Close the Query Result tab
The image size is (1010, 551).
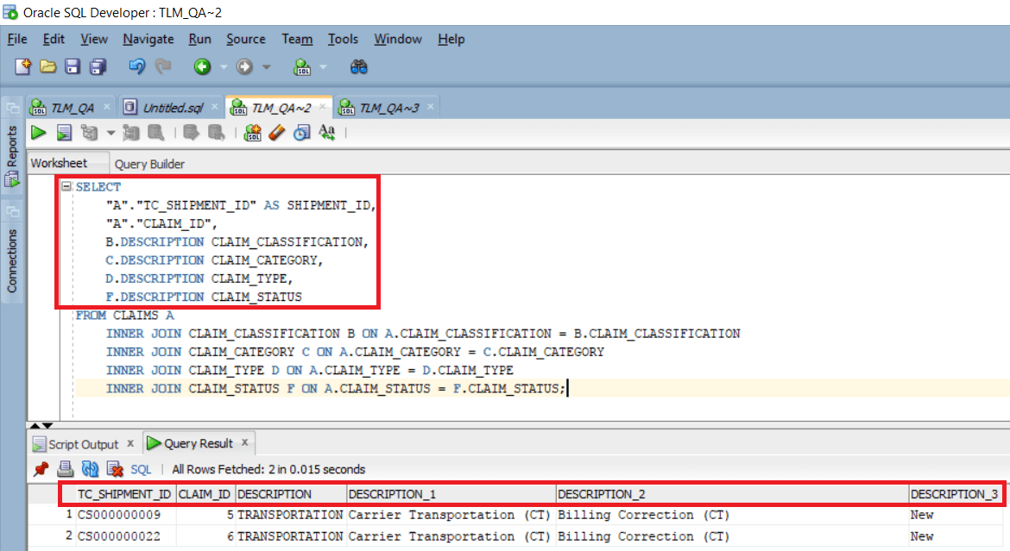tap(245, 443)
